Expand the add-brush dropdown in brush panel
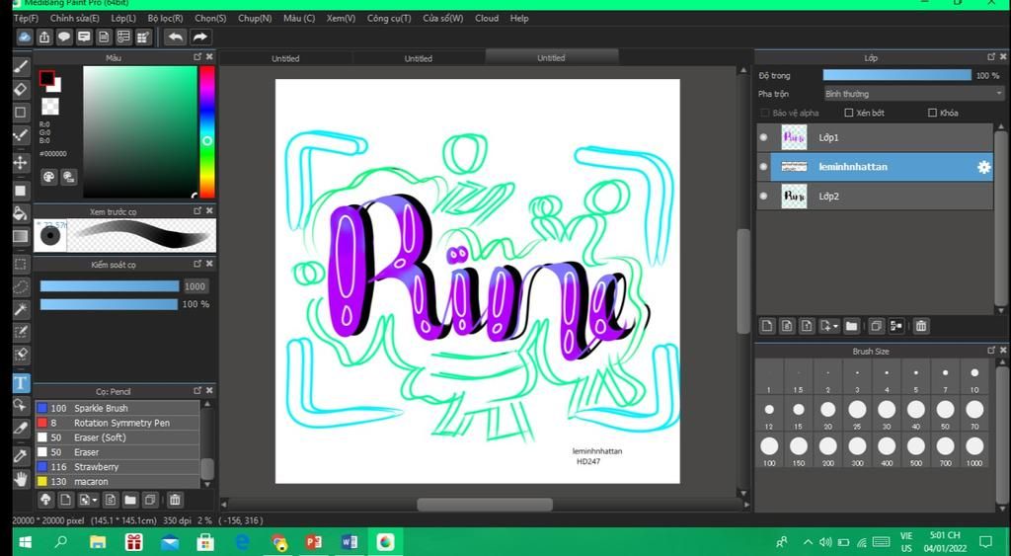 click(95, 500)
